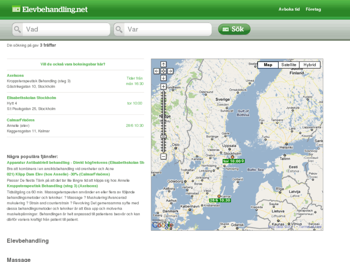Click the 'Hytt 4' text
This screenshot has width=350, height=262.
(x=12, y=103)
